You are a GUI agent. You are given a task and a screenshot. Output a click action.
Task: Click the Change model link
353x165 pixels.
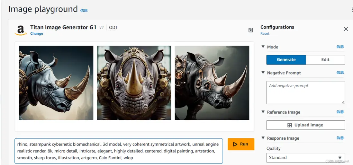coord(37,34)
